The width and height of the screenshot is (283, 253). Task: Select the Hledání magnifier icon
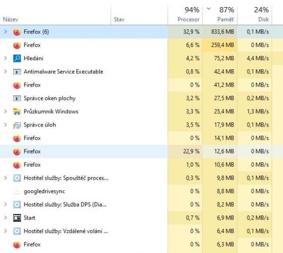click(17, 58)
